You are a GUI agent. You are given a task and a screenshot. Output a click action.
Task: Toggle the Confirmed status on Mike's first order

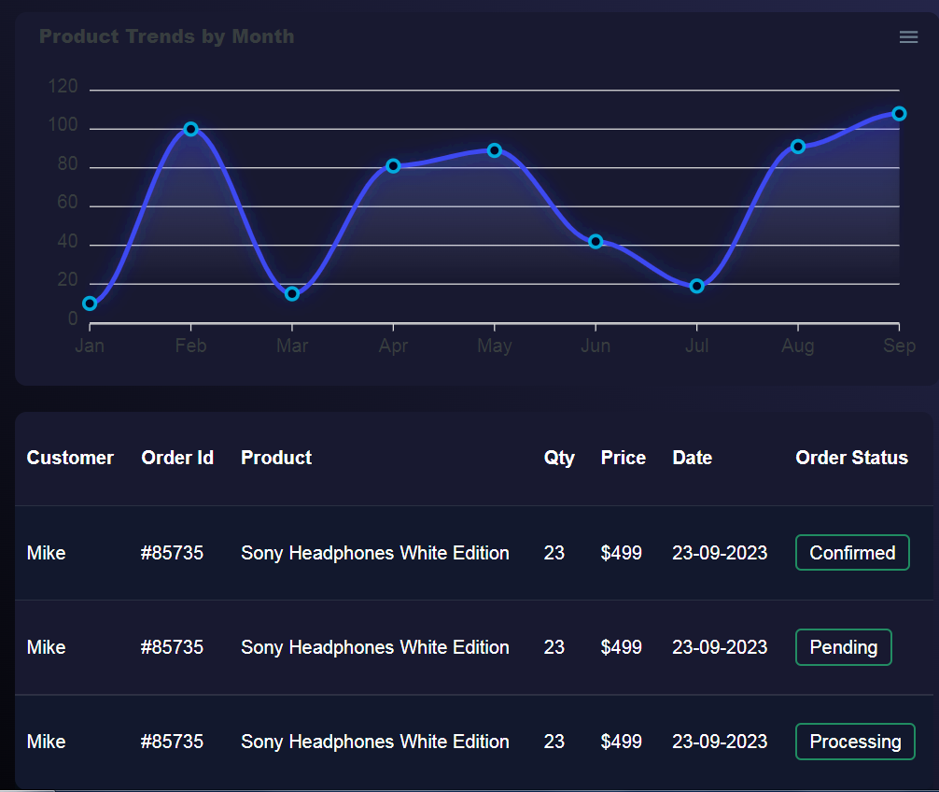pos(851,552)
